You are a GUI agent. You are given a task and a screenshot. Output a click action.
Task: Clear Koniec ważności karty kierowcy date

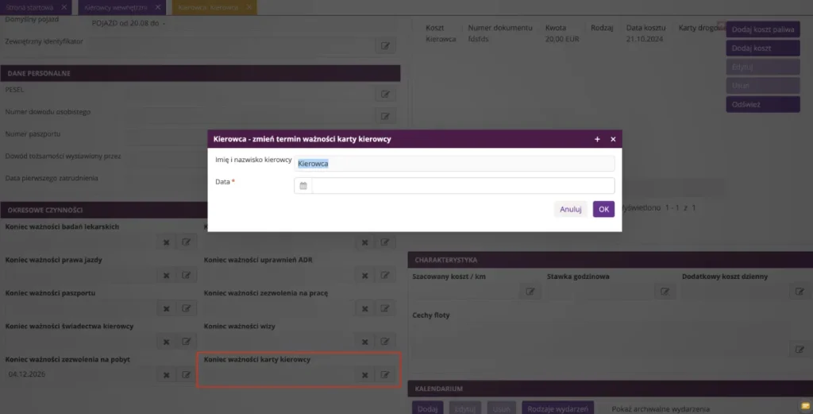pos(365,374)
